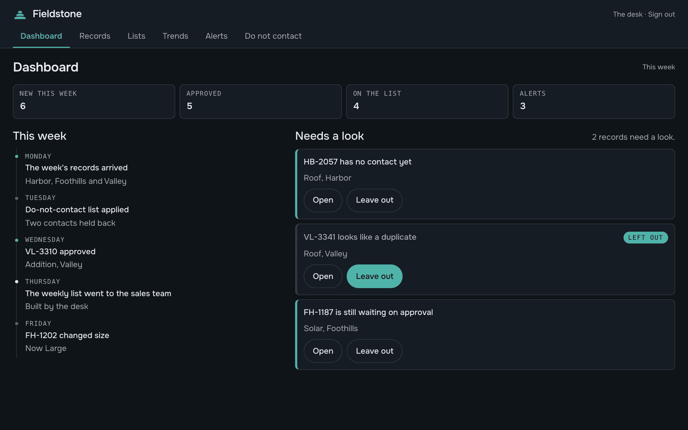Click 'Built by the desk' text
The image size is (688, 430).
coord(57,307)
